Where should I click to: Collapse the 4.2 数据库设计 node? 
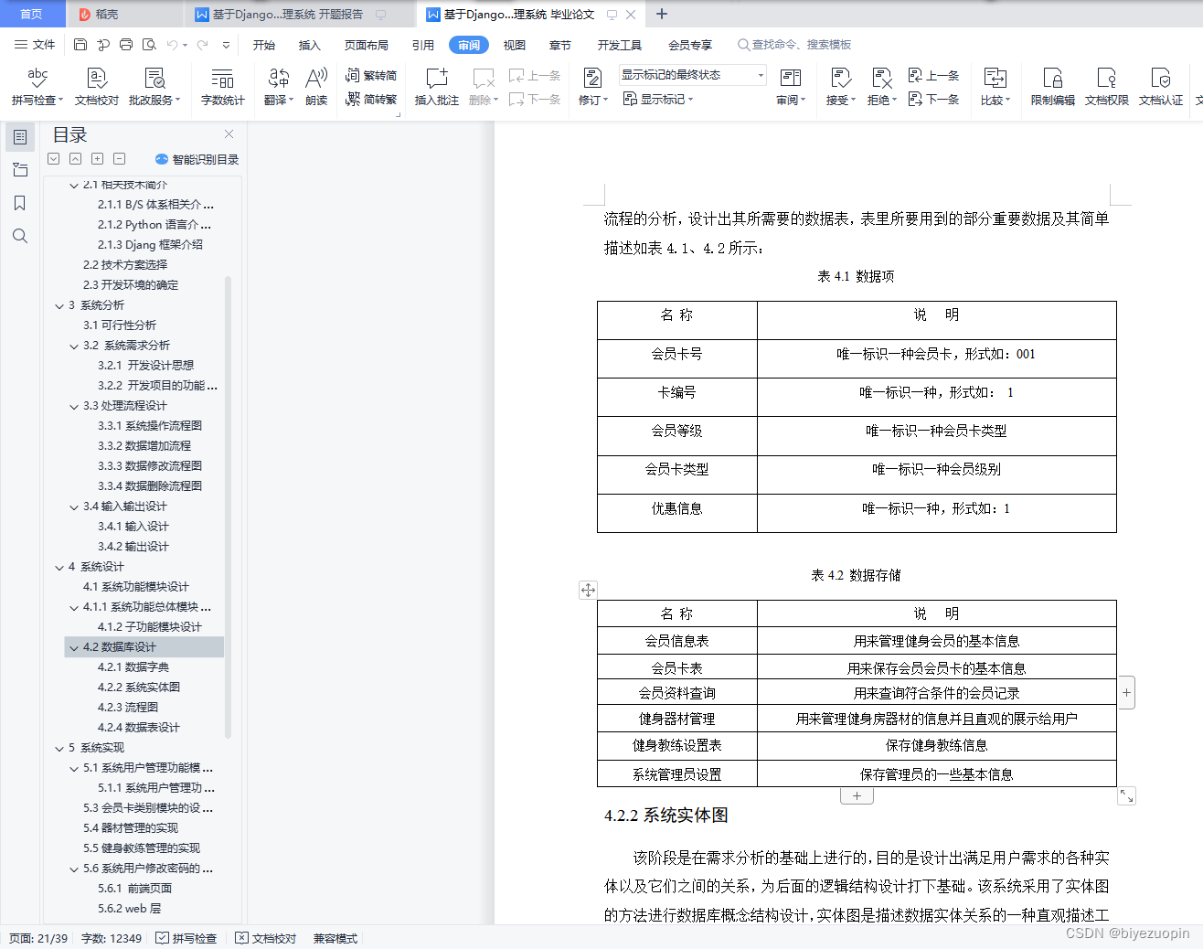tap(74, 647)
